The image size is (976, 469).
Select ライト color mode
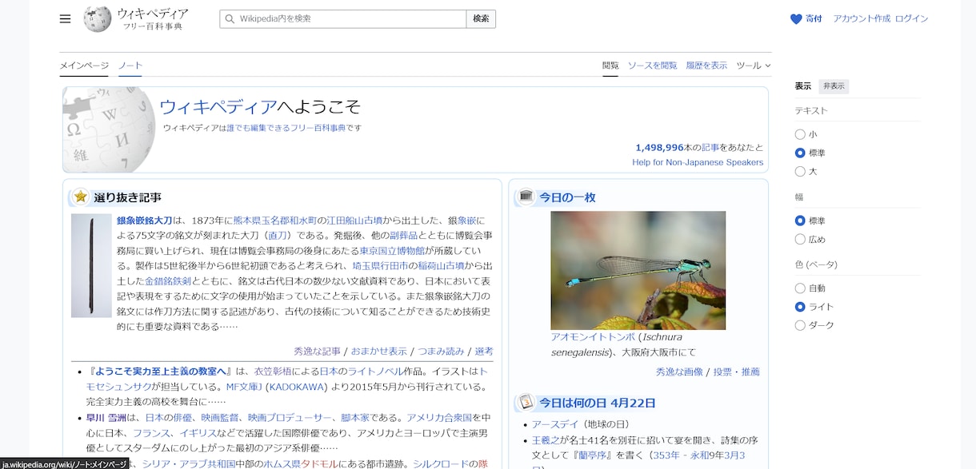coord(800,307)
